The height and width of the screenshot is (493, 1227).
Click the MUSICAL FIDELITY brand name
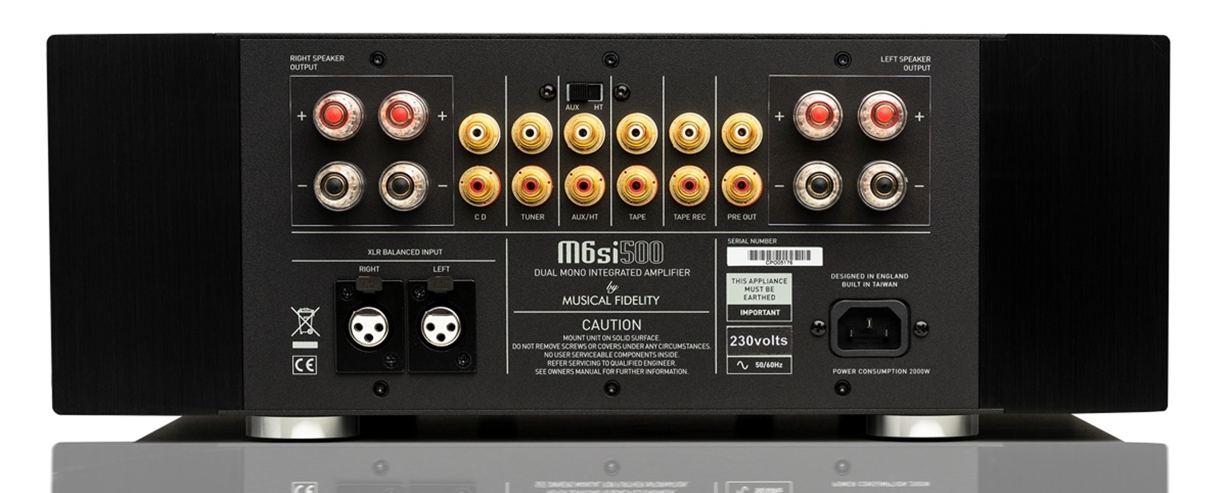pos(611,300)
